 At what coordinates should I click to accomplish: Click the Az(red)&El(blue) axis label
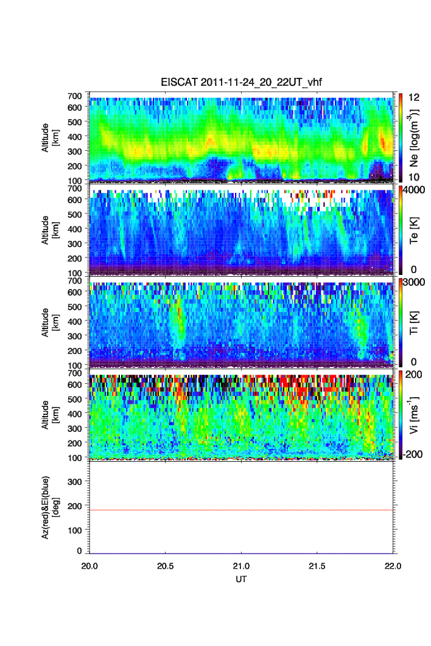[x=49, y=507]
